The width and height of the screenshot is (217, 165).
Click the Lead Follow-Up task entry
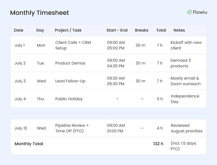[70, 81]
